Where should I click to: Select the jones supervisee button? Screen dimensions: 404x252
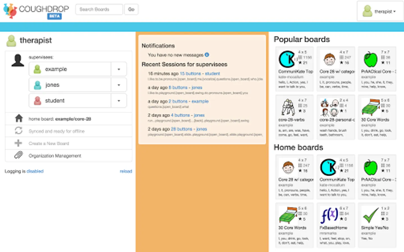coord(70,85)
